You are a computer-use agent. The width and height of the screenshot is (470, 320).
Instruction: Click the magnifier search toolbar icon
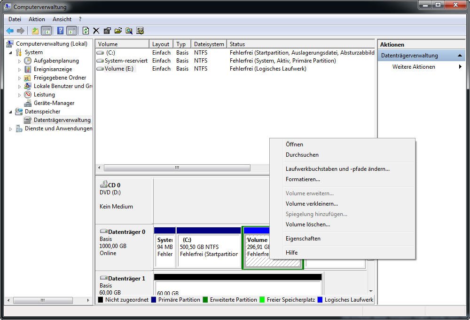(129, 31)
